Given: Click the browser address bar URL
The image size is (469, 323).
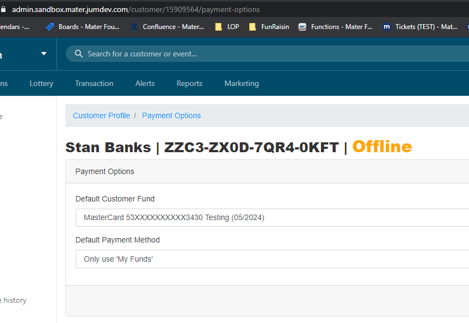Looking at the screenshot, I should click(x=136, y=9).
